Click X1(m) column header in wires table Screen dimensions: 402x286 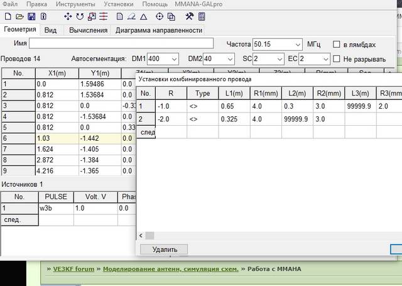pos(57,74)
